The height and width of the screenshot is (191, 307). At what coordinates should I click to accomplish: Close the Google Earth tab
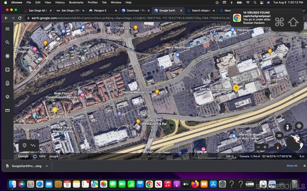pos(181,11)
